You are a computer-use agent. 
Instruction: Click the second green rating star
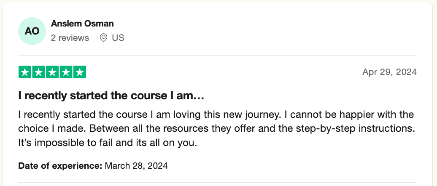39,72
